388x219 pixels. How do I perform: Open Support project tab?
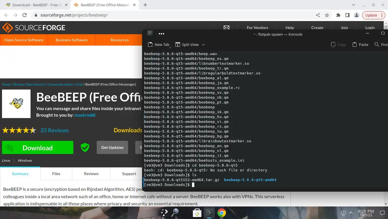click(129, 174)
